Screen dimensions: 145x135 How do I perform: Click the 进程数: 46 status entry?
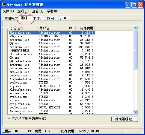(10, 131)
